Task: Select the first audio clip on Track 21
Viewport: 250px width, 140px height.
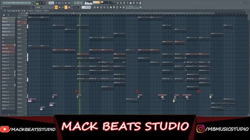Action: [32, 100]
